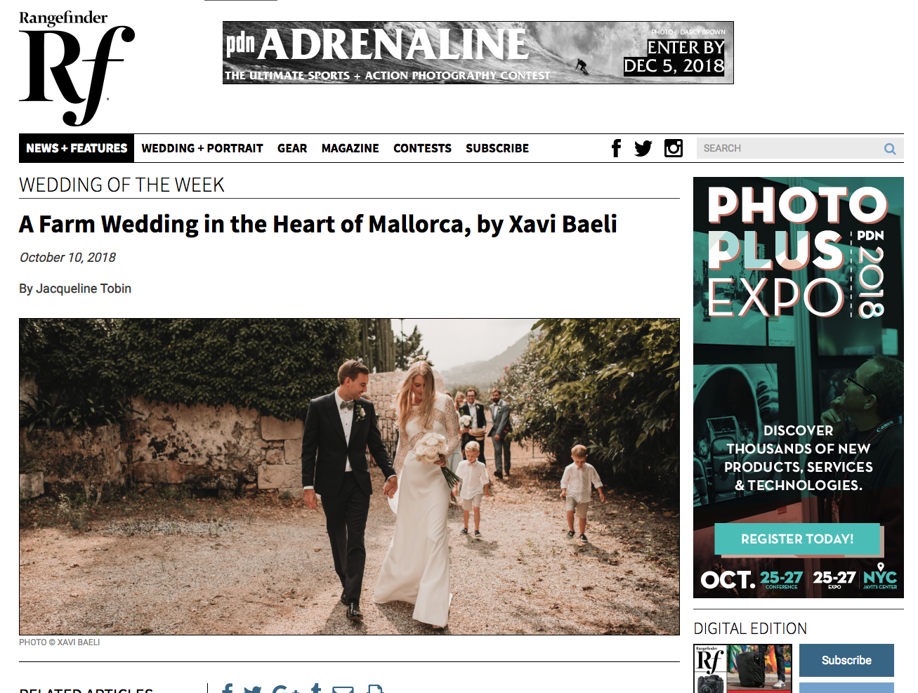Share article via Google Plus icon

click(x=284, y=689)
